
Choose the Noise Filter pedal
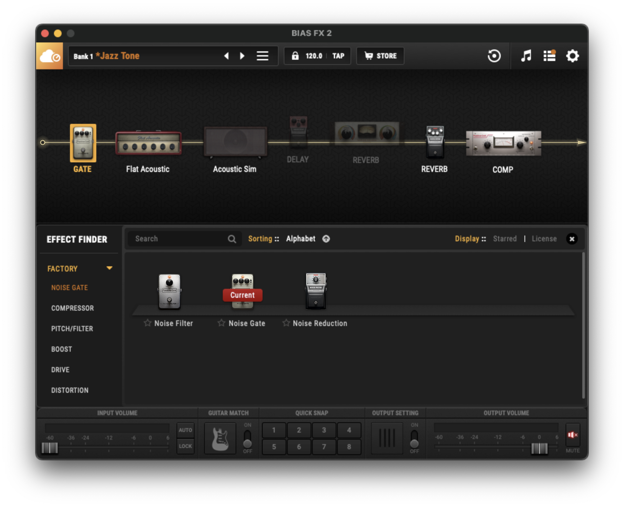pos(169,291)
